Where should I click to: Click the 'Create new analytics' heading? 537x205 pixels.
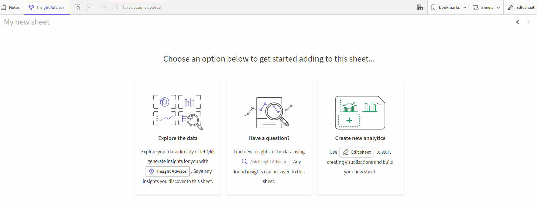click(x=360, y=138)
